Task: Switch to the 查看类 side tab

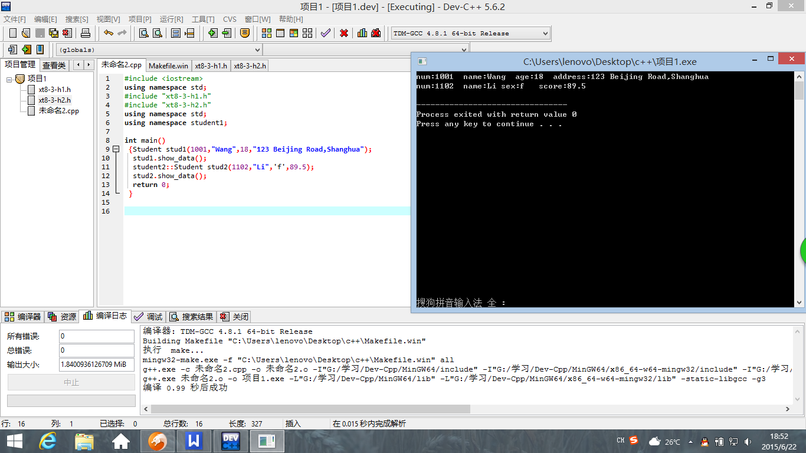Action: coord(54,65)
